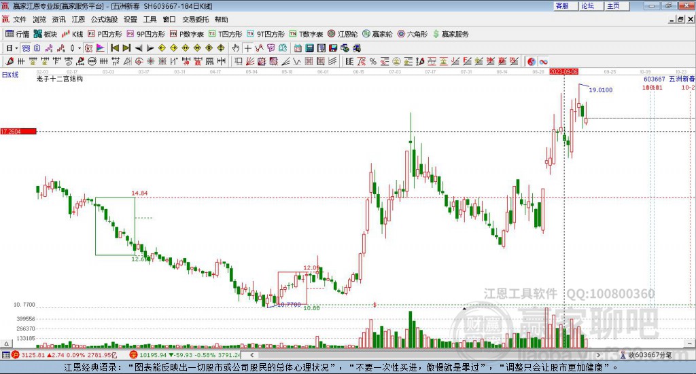696x374 pixels.
Task: Open the 文件 menu
Action: coord(20,20)
